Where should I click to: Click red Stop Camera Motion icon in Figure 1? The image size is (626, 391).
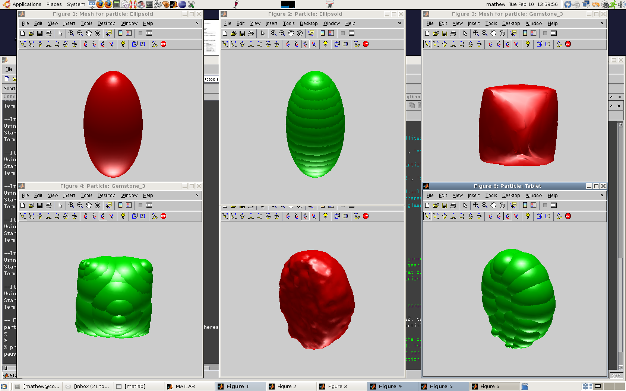pyautogui.click(x=163, y=44)
